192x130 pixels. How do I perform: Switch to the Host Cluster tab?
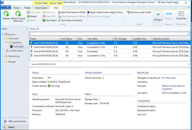[41, 8]
